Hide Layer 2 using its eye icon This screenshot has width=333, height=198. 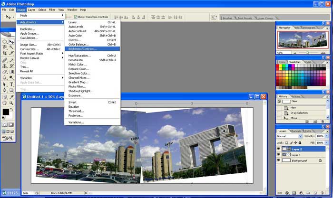point(279,149)
